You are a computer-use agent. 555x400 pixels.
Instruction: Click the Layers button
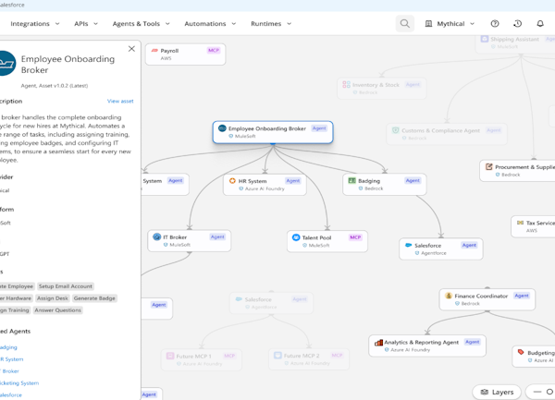click(x=497, y=392)
